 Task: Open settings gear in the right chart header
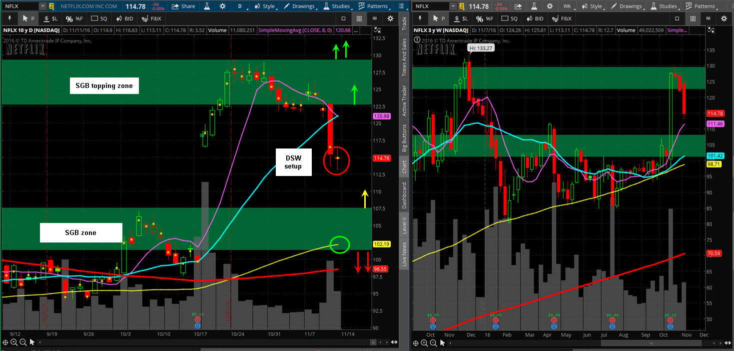pos(549,6)
